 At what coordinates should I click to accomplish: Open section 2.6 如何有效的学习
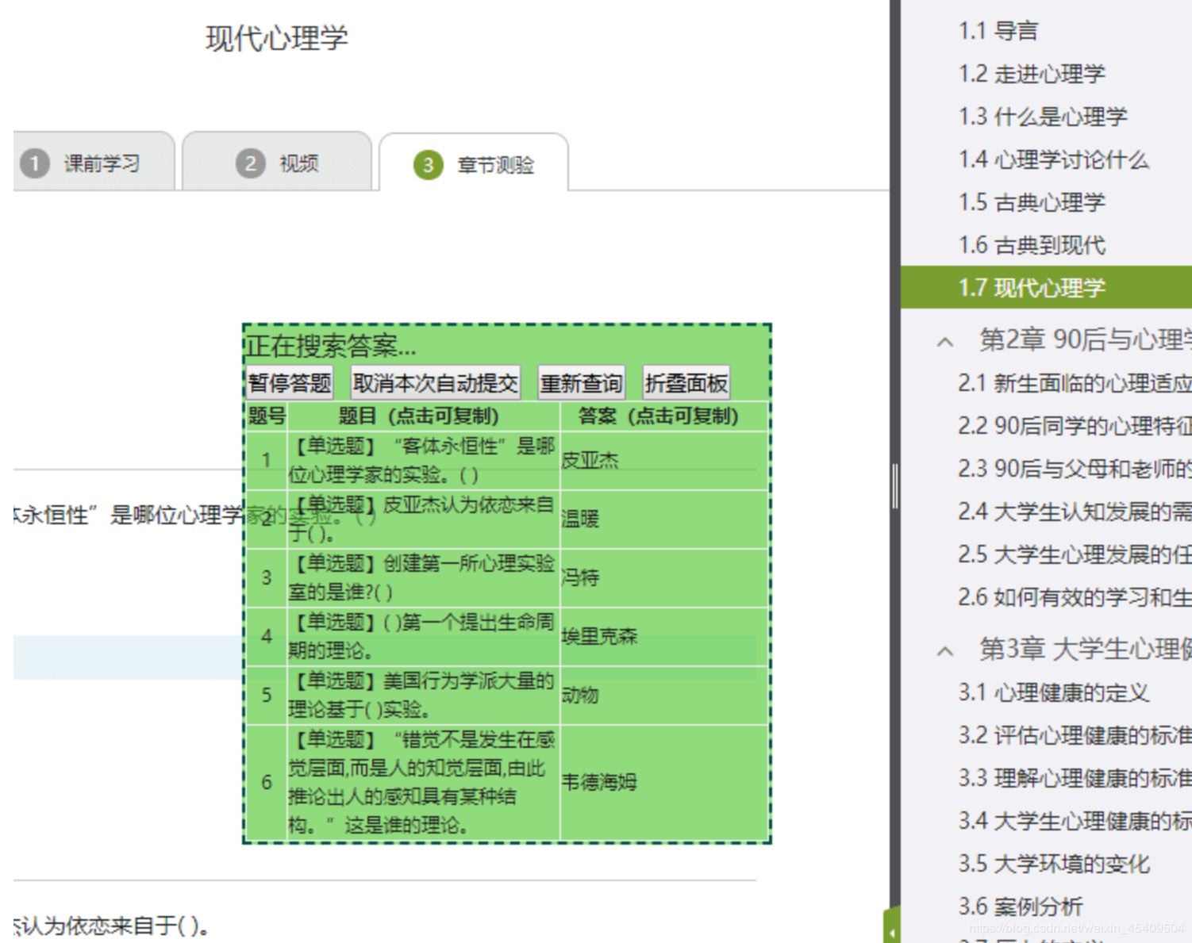pos(1075,596)
